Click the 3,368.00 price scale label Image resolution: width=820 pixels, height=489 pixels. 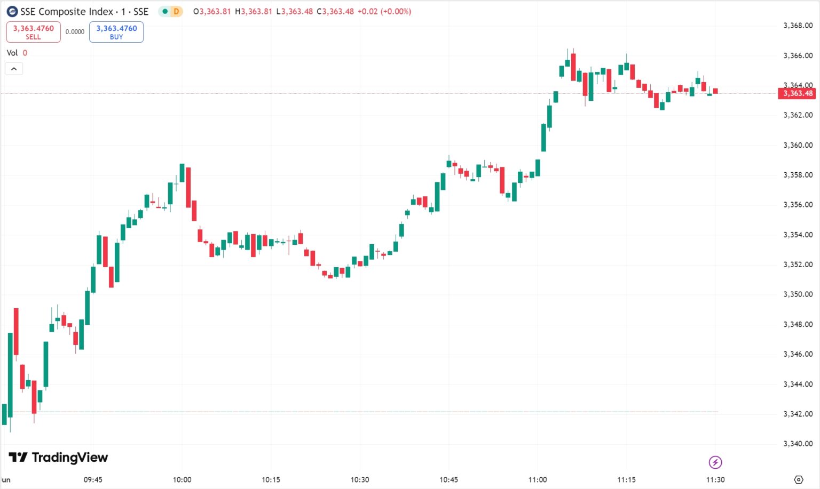tap(798, 25)
